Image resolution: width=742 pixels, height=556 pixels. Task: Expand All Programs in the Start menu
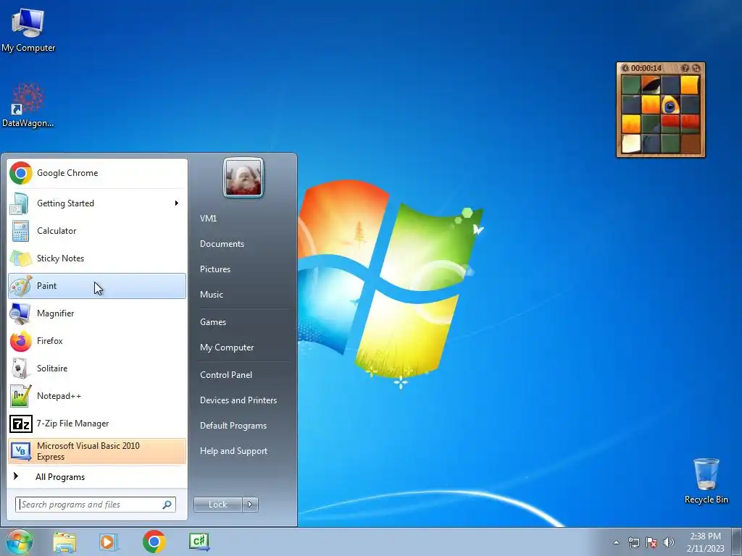click(x=97, y=477)
